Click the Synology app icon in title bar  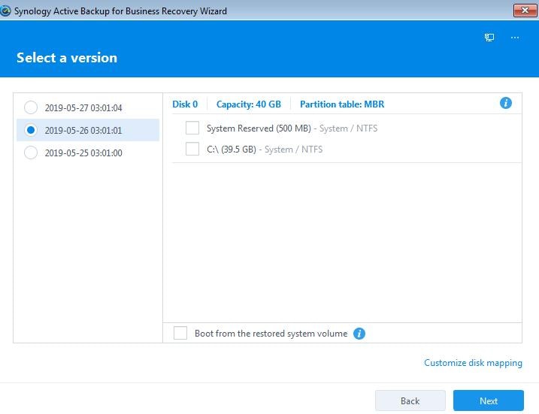click(5, 11)
